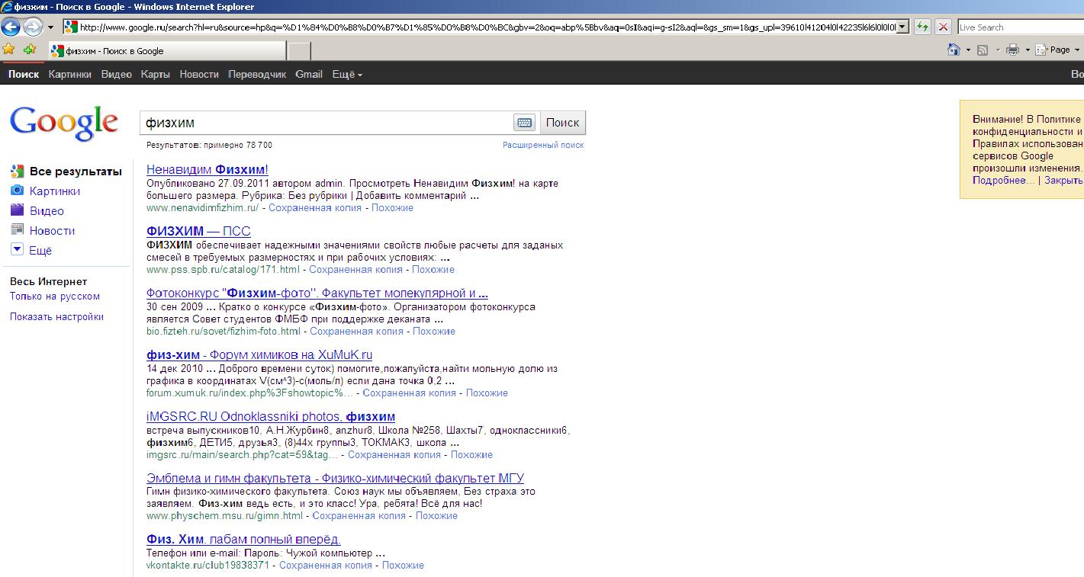Open Поиск in the Google top bar
The image size is (1084, 577).
24,74
